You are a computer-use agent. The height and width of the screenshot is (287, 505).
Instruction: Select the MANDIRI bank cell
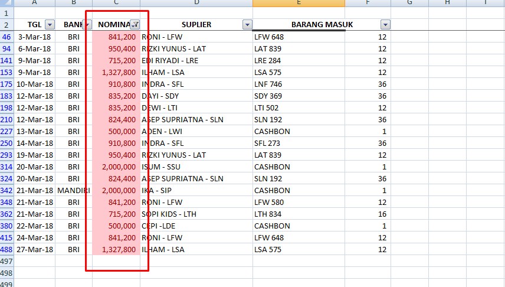click(74, 190)
